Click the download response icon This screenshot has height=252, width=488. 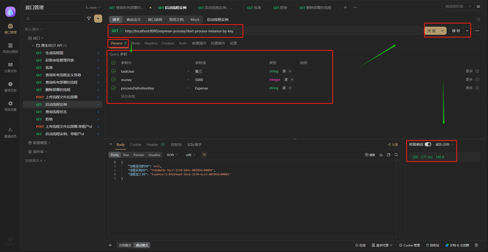coord(381,155)
